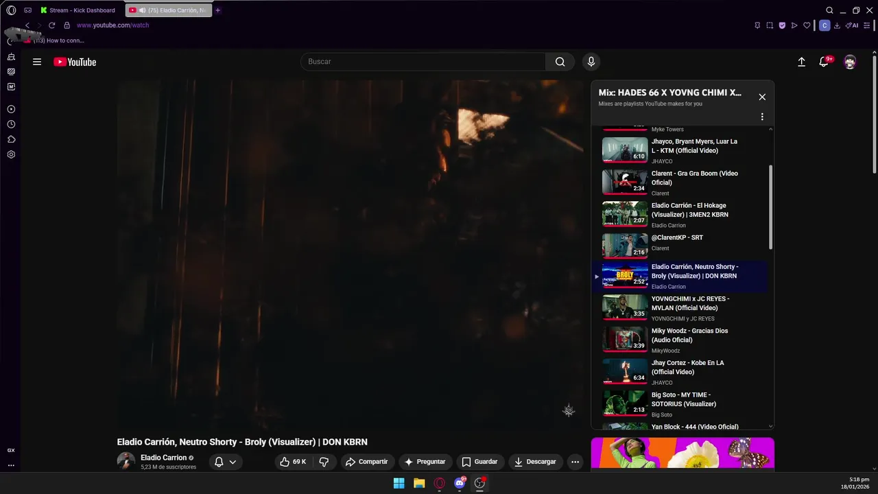Take a snapshot with the capture icon
Screen dimensions: 878x494
coord(770,25)
